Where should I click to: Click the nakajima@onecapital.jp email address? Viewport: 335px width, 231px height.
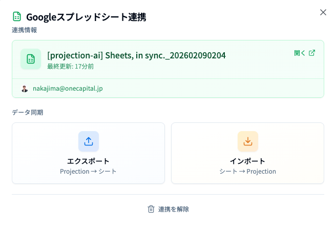[x=68, y=89]
